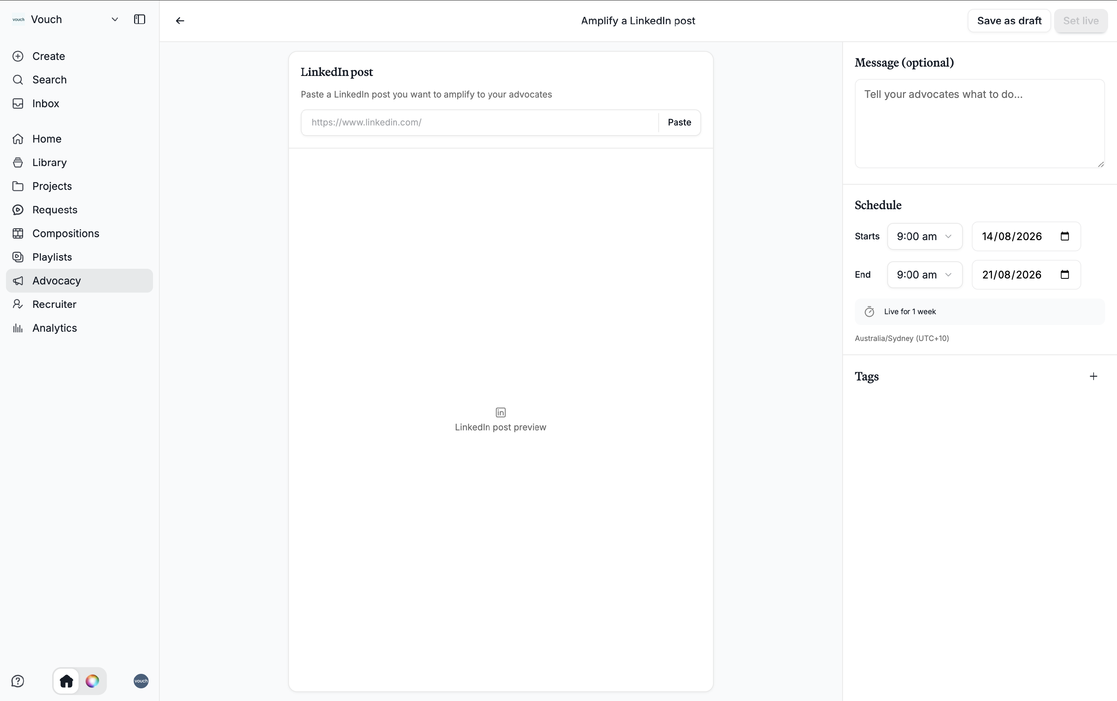Click the Recruiter person icon
The image size is (1117, 701).
pyautogui.click(x=17, y=304)
